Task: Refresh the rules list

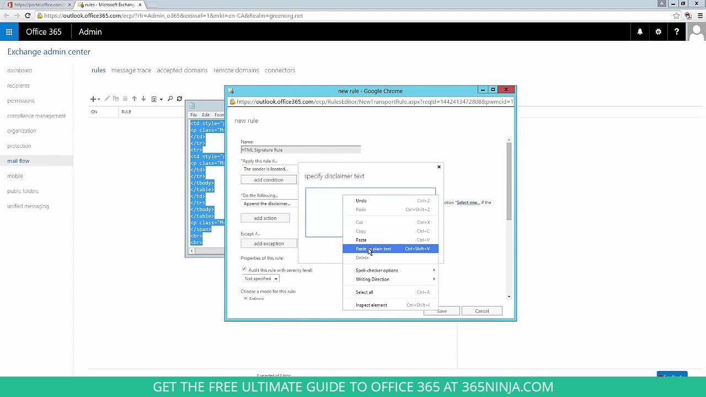Action: (179, 99)
